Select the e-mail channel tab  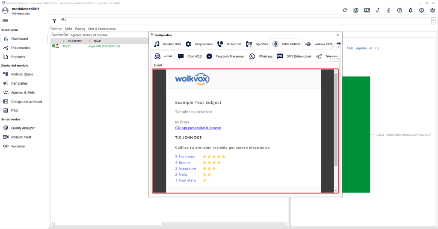pos(163,56)
